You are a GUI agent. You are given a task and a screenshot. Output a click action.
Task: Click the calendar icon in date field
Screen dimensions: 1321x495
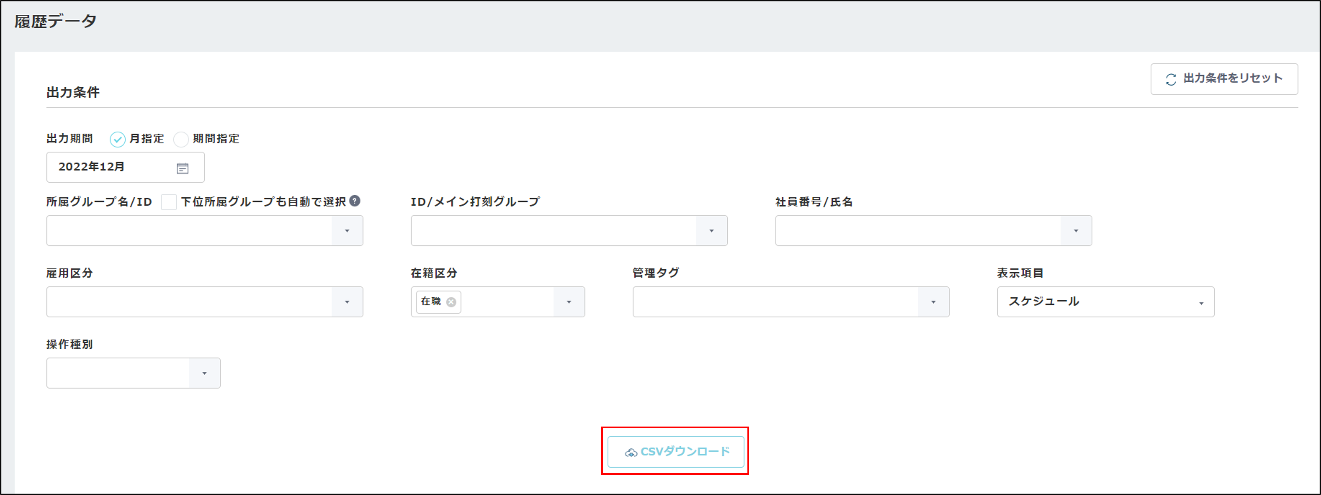tap(182, 168)
